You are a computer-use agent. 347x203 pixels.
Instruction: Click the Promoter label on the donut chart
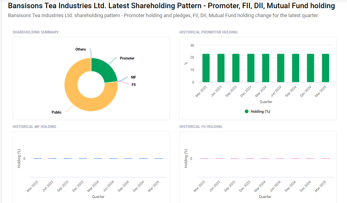127,58
